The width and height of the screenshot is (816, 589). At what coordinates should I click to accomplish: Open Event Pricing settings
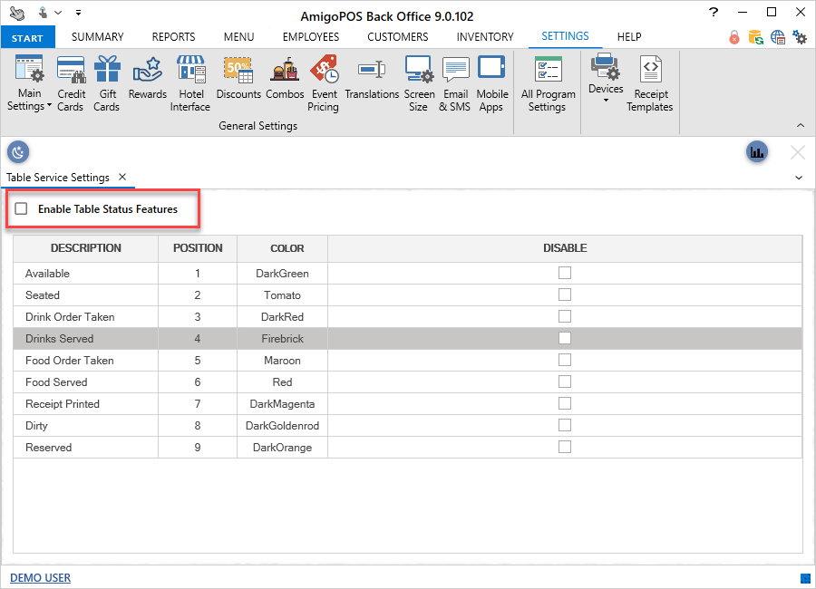coord(323,83)
